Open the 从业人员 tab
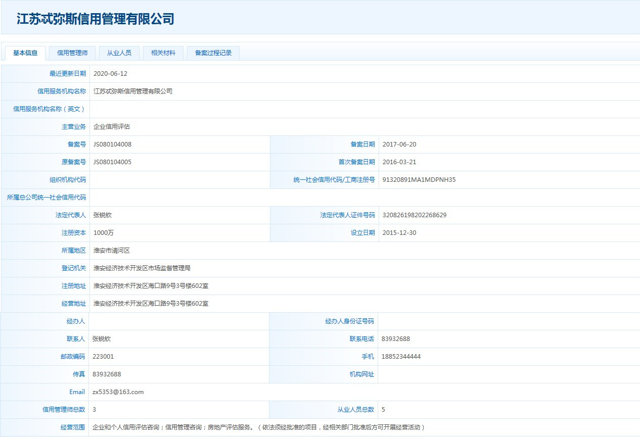 (x=119, y=53)
